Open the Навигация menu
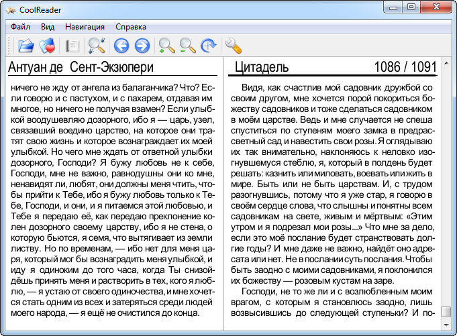457x336 pixels. 85,27
